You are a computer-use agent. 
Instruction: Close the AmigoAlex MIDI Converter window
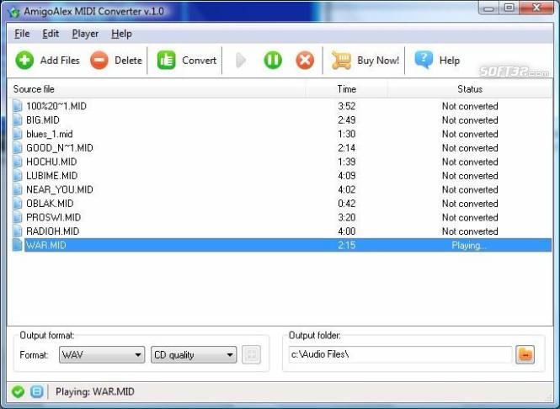(536, 7)
